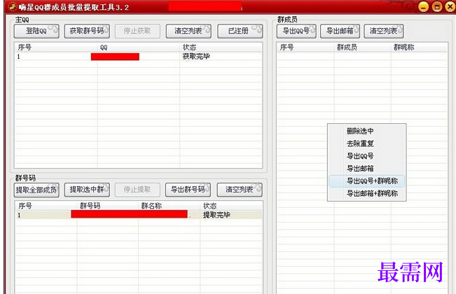
Task: Click 序号 column header in 群号码 table
Action: (46, 206)
